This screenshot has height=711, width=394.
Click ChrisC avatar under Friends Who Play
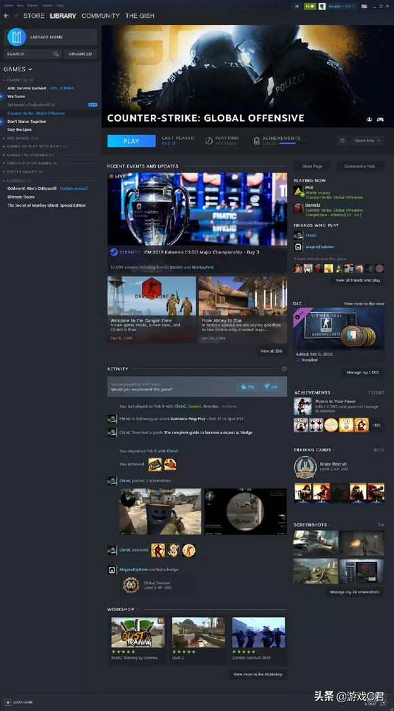pyautogui.click(x=298, y=235)
